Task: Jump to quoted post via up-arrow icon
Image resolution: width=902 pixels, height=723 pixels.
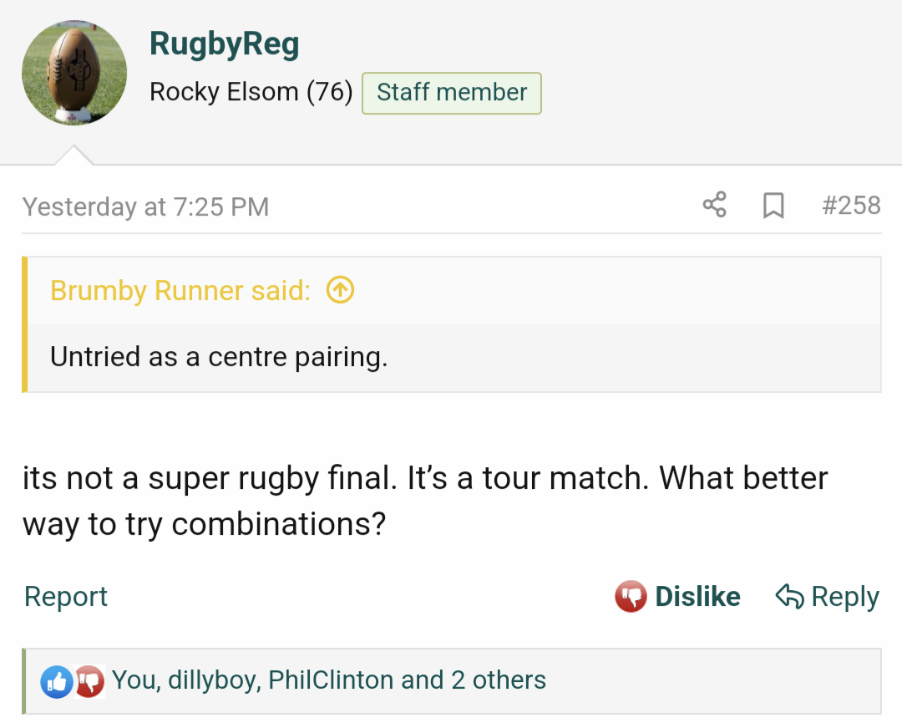Action: tap(340, 290)
